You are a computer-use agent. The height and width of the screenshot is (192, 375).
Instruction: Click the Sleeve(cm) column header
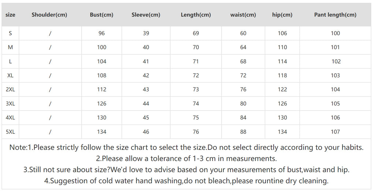pos(146,15)
